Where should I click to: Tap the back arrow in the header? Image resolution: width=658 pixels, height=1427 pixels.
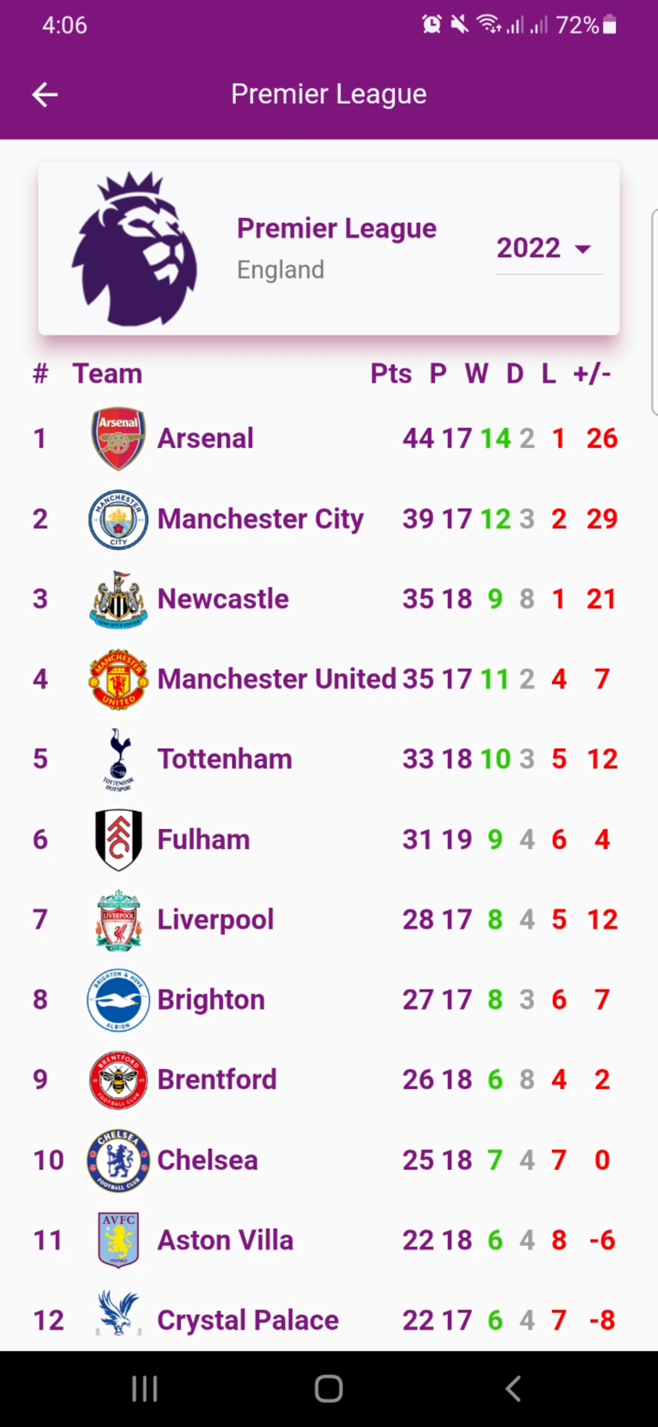(44, 95)
